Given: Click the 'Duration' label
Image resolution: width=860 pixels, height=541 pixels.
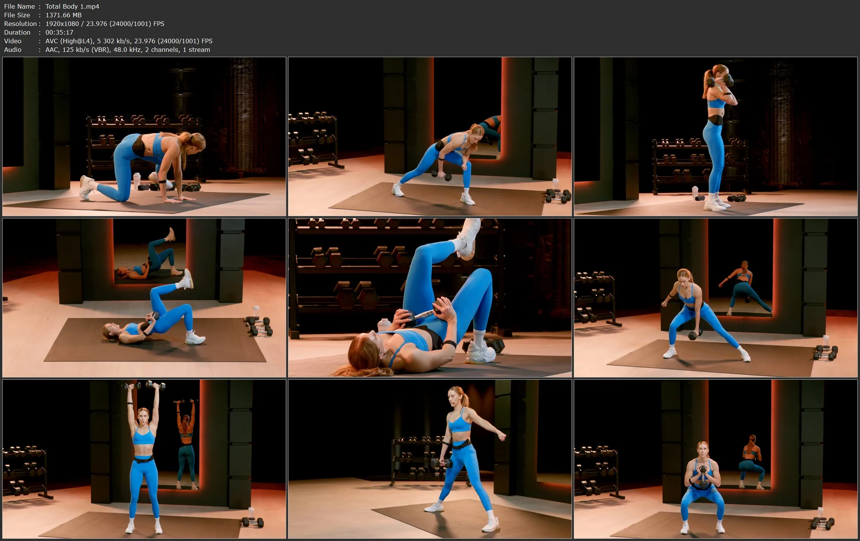Looking at the screenshot, I should pos(17,32).
